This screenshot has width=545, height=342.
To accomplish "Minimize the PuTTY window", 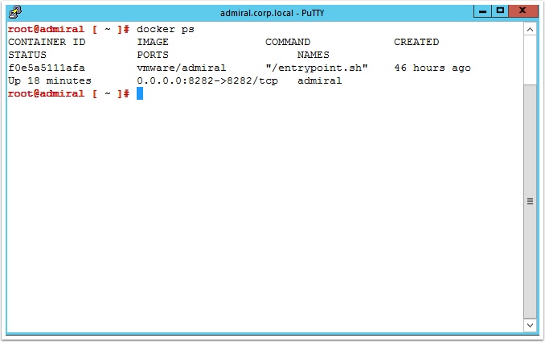I will (482, 11).
